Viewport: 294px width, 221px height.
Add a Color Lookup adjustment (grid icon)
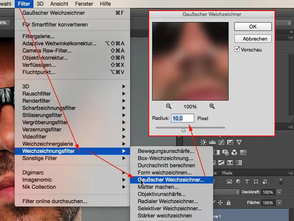pos(243,152)
